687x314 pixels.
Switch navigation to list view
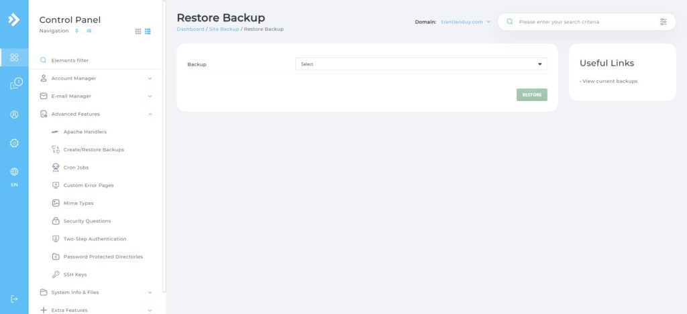(x=148, y=31)
